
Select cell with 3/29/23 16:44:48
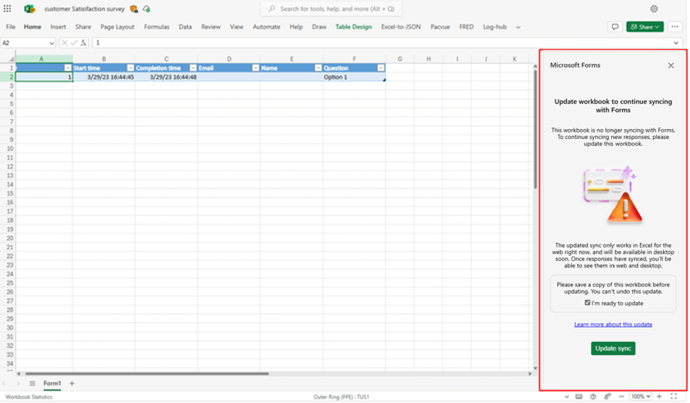(x=166, y=77)
